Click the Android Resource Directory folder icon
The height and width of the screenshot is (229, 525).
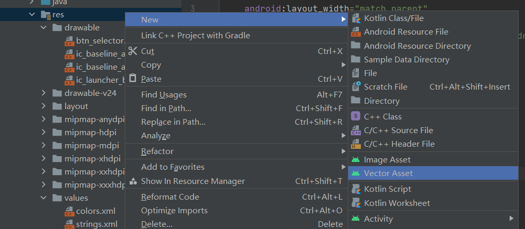[356, 46]
